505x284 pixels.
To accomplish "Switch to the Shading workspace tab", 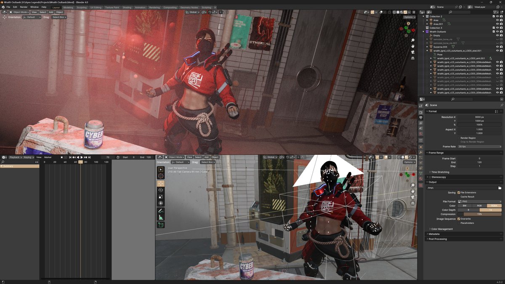I will [127, 7].
